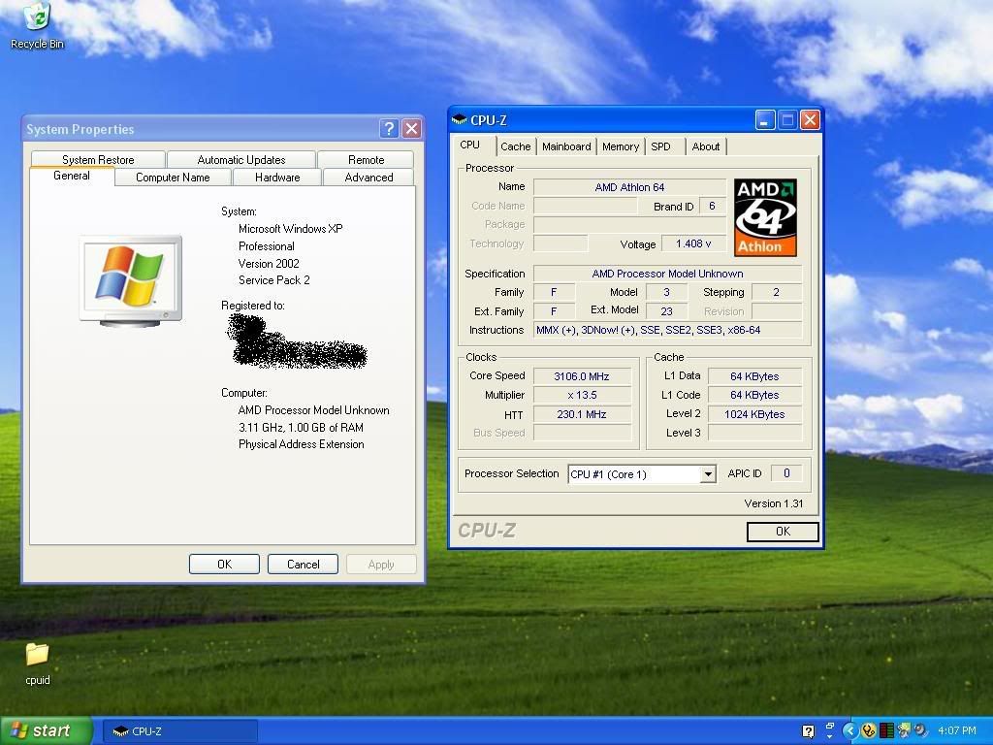Click the CPU-Z Specification field value
This screenshot has width=993, height=745.
click(667, 274)
